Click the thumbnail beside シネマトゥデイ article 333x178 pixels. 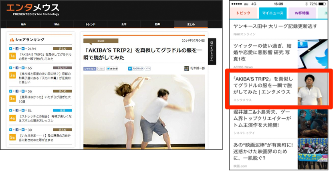click(x=313, y=123)
